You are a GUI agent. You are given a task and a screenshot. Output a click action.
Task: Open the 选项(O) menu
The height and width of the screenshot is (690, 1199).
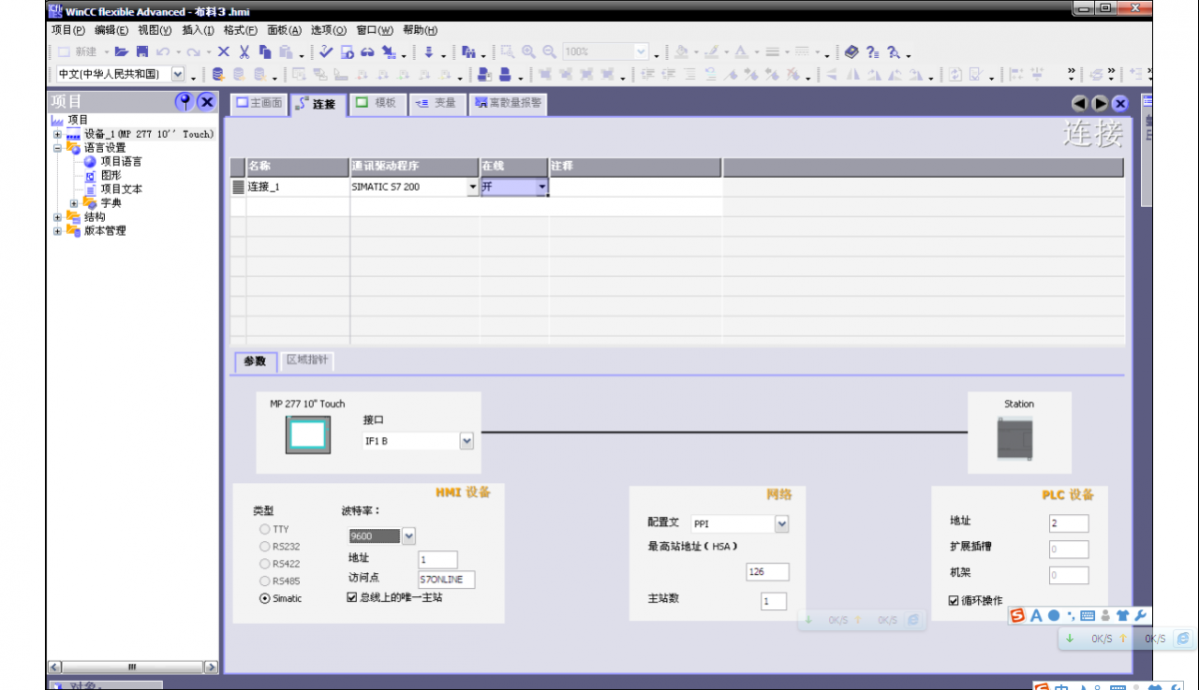[x=328, y=30]
